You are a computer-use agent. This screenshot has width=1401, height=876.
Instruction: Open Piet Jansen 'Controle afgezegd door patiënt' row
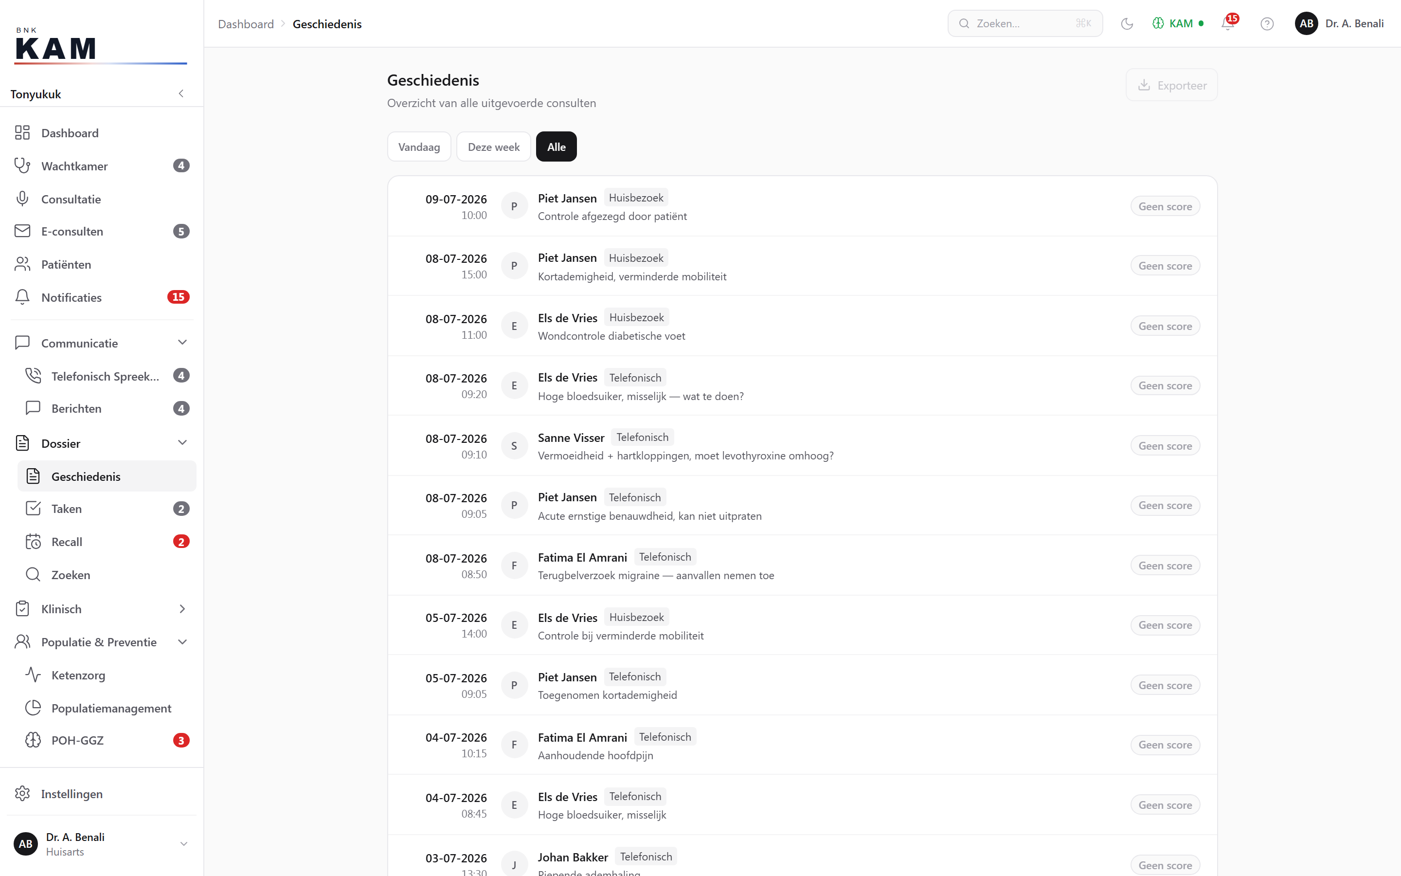pos(802,206)
